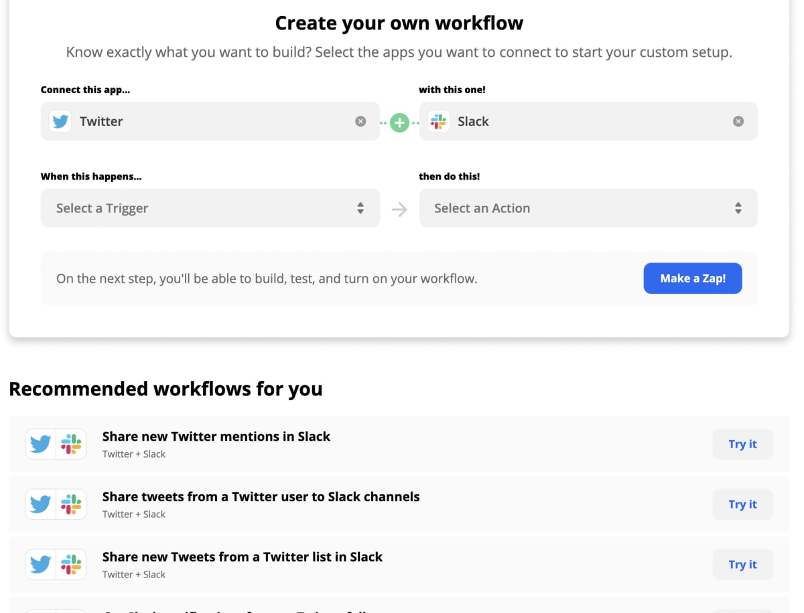
Task: Open Share new Twitter mentions in Slack
Action: tap(216, 436)
